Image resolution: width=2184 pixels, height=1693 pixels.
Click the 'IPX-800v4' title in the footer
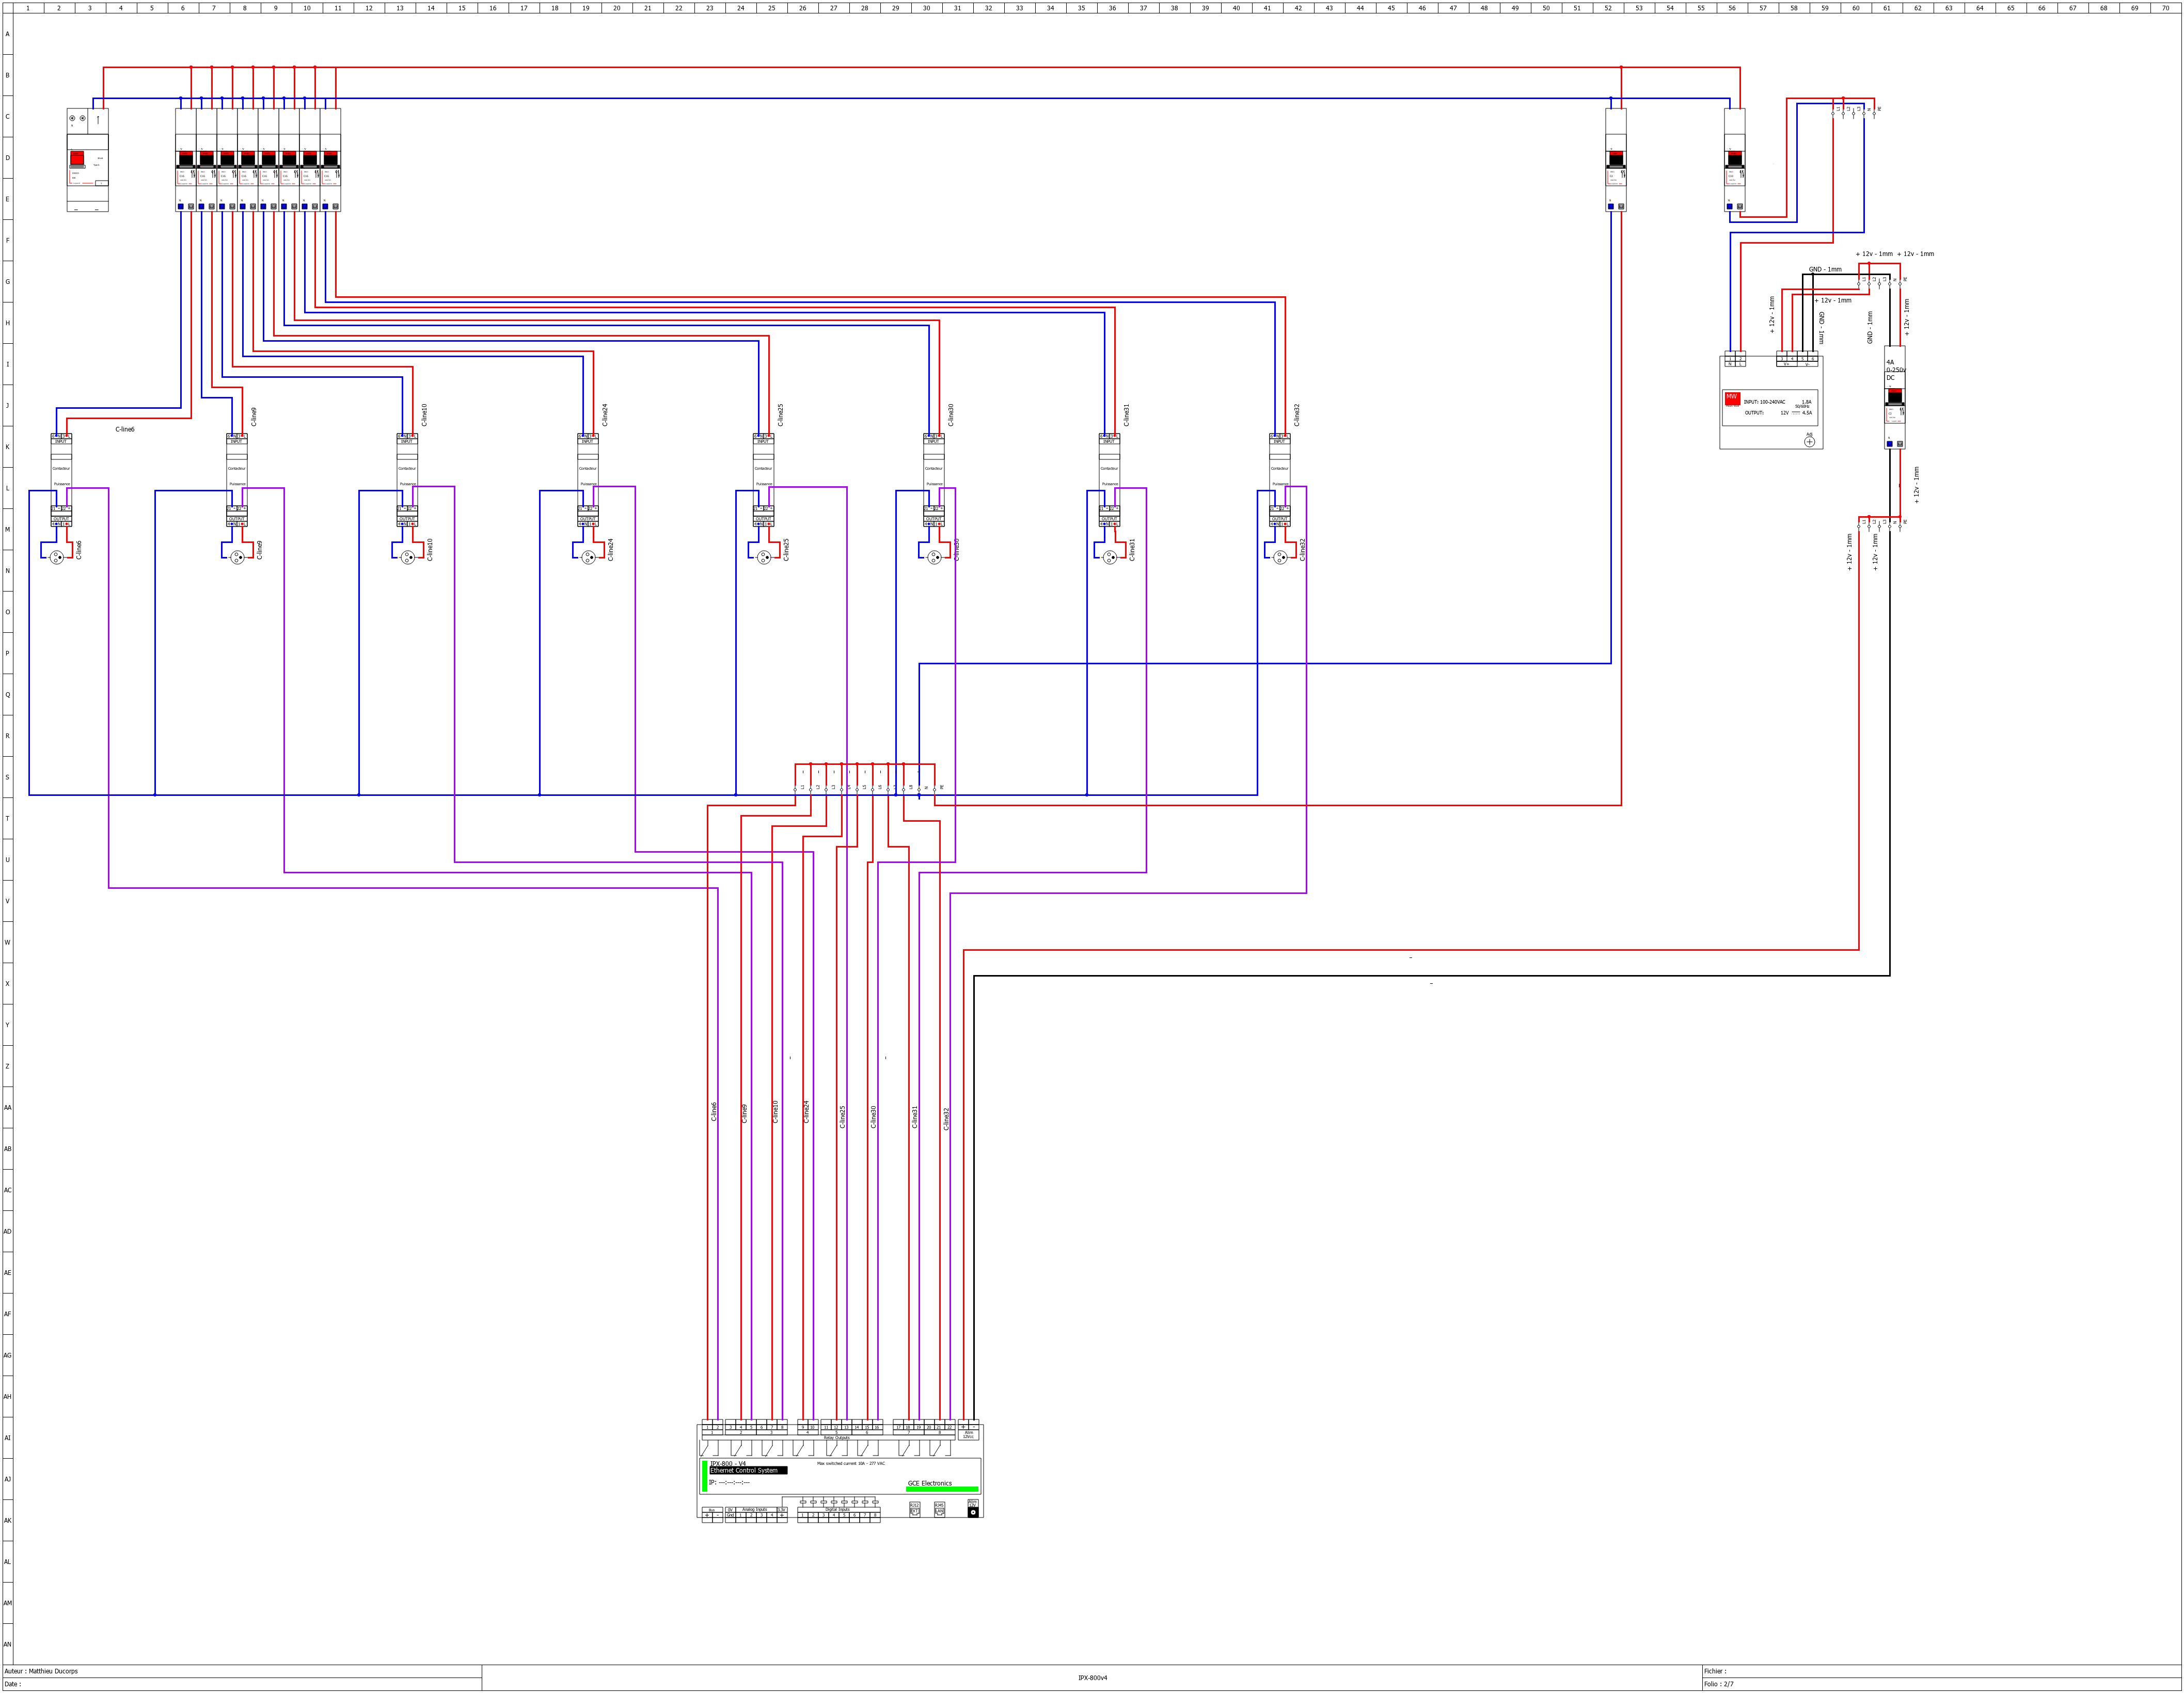(1092, 1678)
